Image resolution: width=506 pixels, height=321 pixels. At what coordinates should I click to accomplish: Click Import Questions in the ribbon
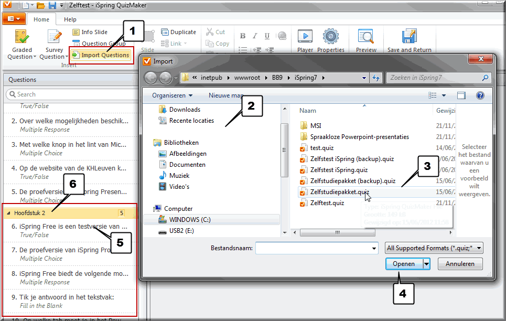(101, 55)
